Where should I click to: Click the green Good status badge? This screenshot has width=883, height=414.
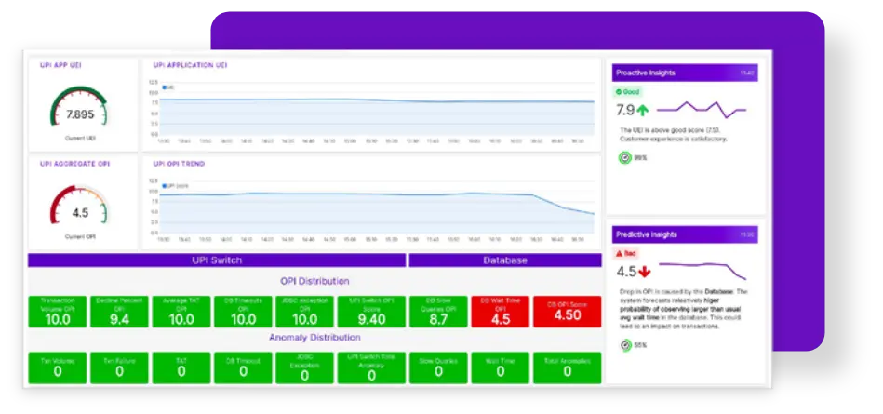coord(627,92)
